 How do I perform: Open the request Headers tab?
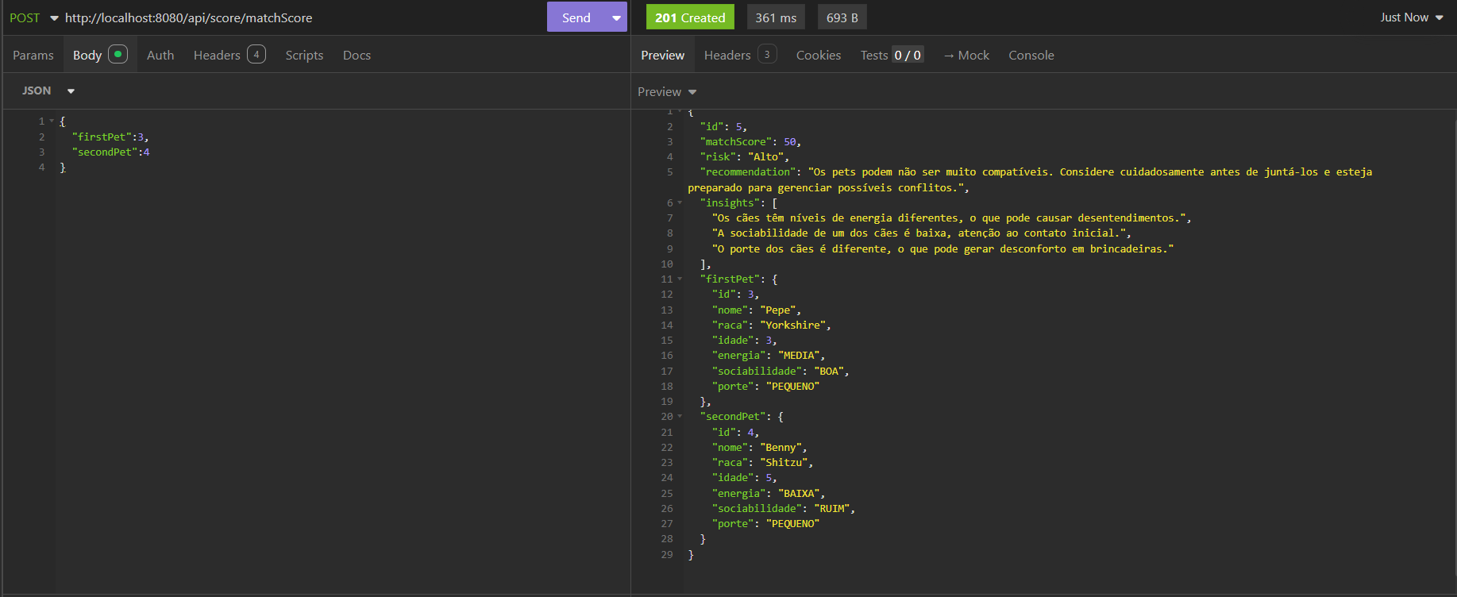pos(217,55)
